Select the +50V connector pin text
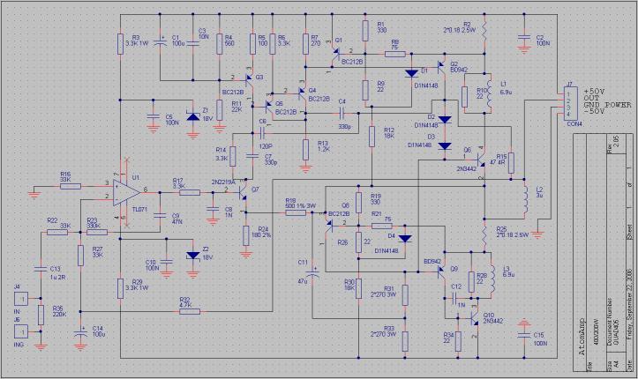The height and width of the screenshot is (379, 638). [x=594, y=92]
